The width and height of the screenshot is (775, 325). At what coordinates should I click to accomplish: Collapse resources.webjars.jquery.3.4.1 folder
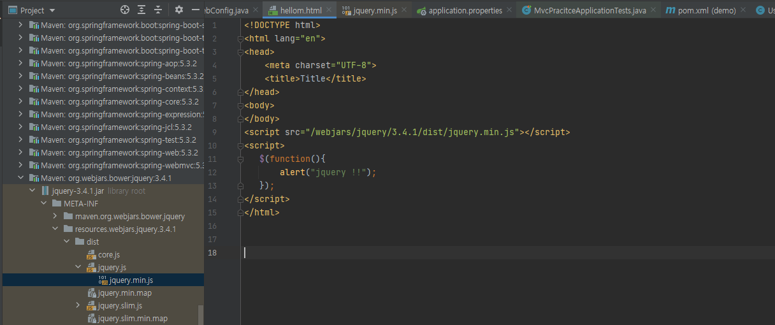click(55, 229)
